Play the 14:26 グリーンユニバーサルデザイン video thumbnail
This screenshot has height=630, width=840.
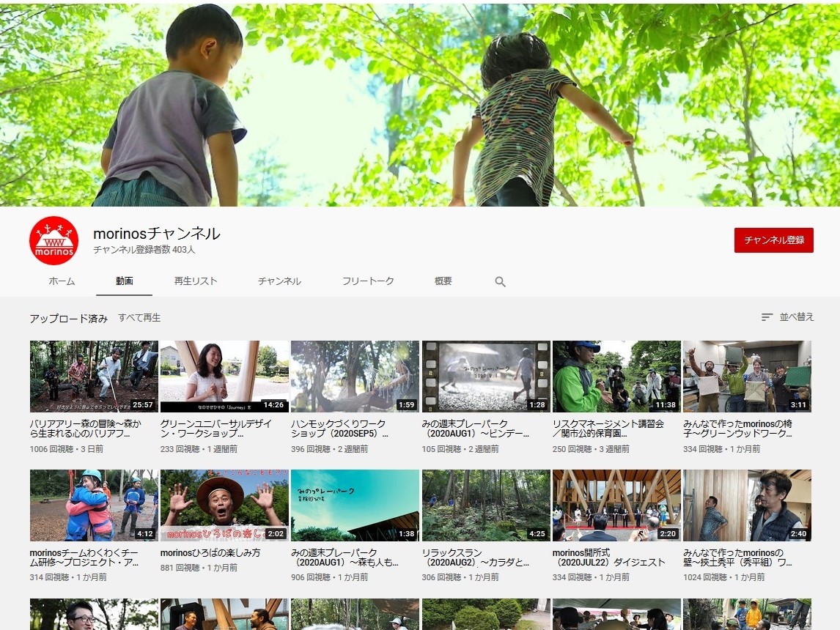224,377
